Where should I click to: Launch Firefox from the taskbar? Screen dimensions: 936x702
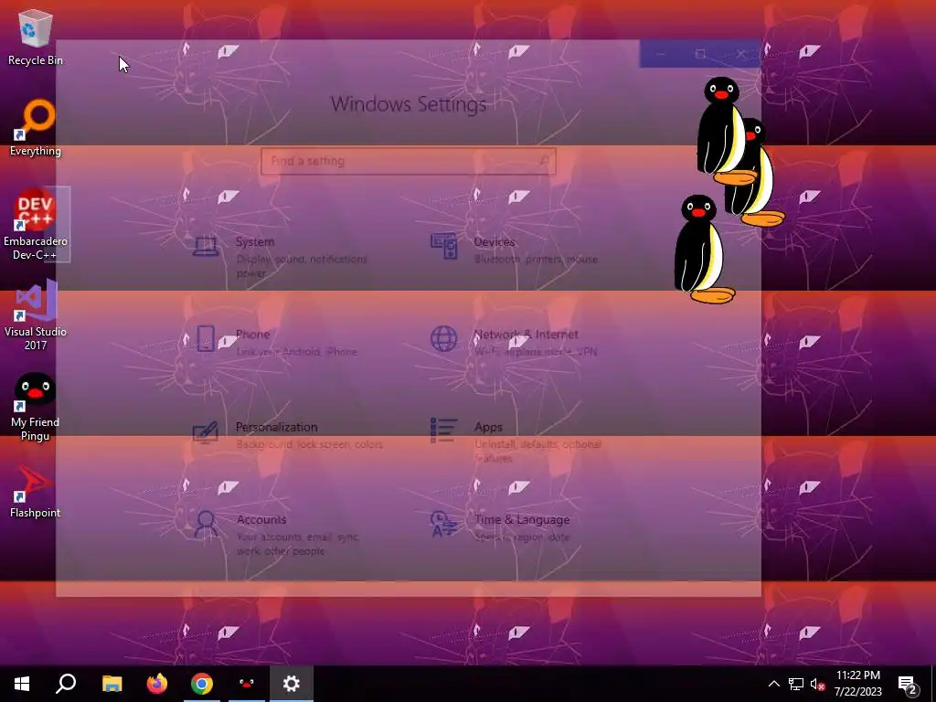pyautogui.click(x=157, y=684)
